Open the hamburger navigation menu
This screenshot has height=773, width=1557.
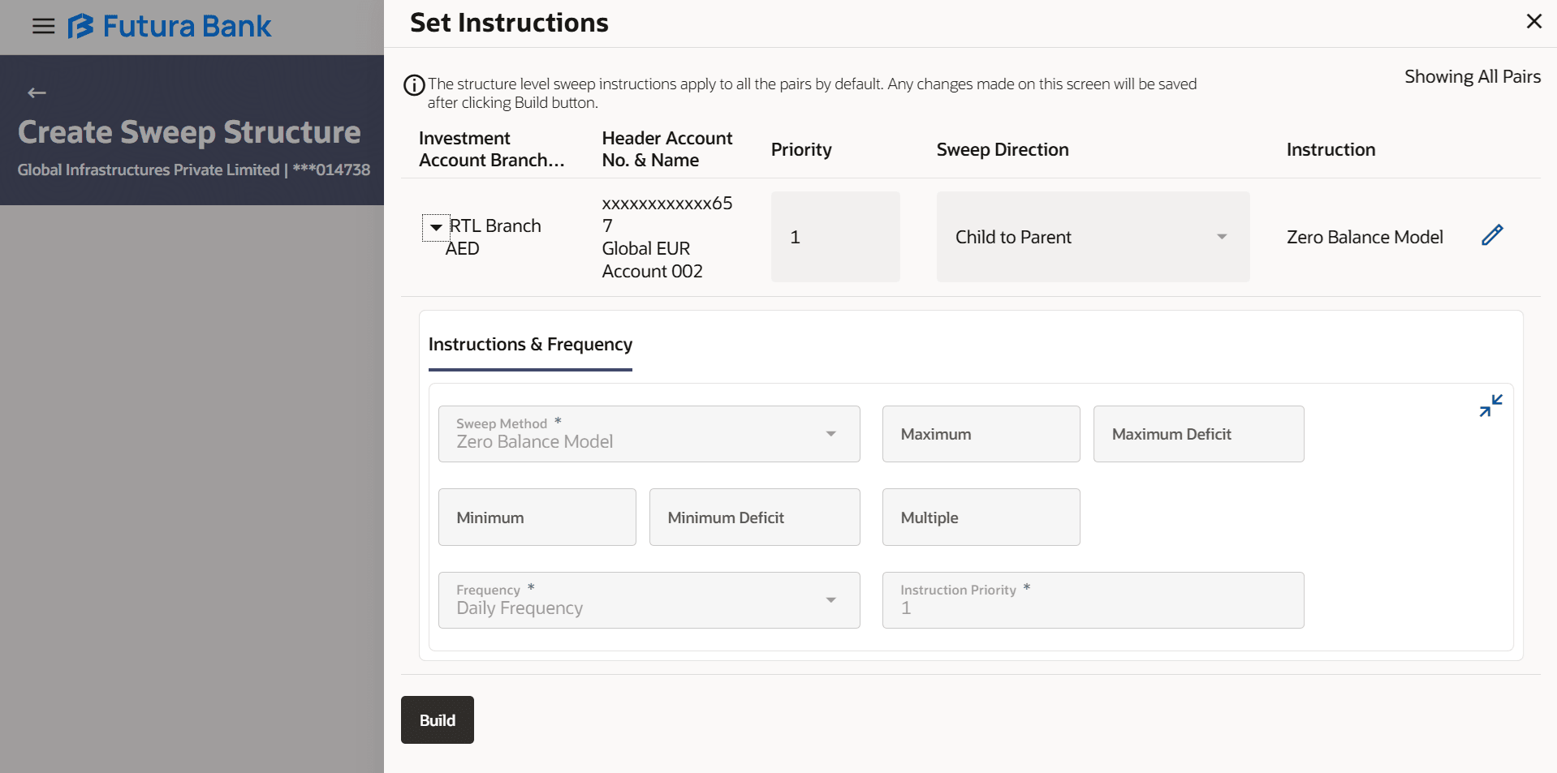click(x=43, y=27)
